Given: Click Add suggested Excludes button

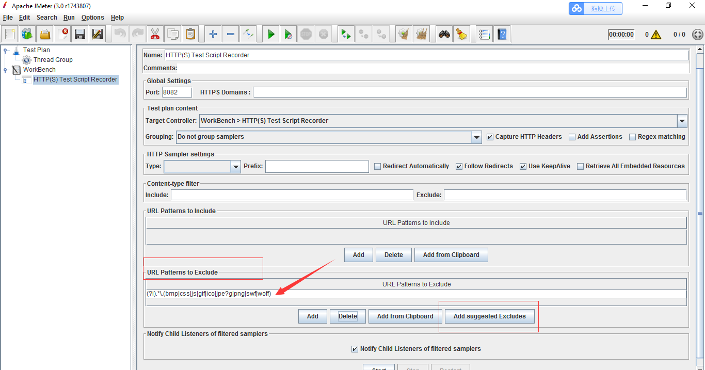Looking at the screenshot, I should point(490,316).
